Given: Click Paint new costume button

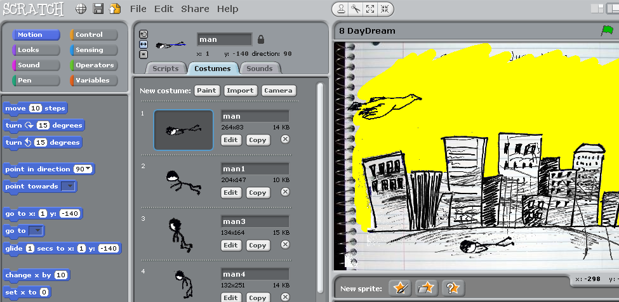Looking at the screenshot, I should pos(206,91).
